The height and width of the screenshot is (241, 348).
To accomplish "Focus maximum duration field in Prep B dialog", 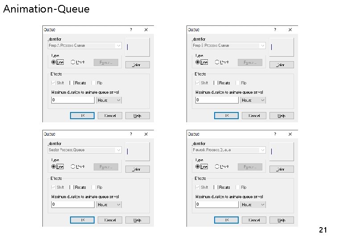I will (x=217, y=100).
